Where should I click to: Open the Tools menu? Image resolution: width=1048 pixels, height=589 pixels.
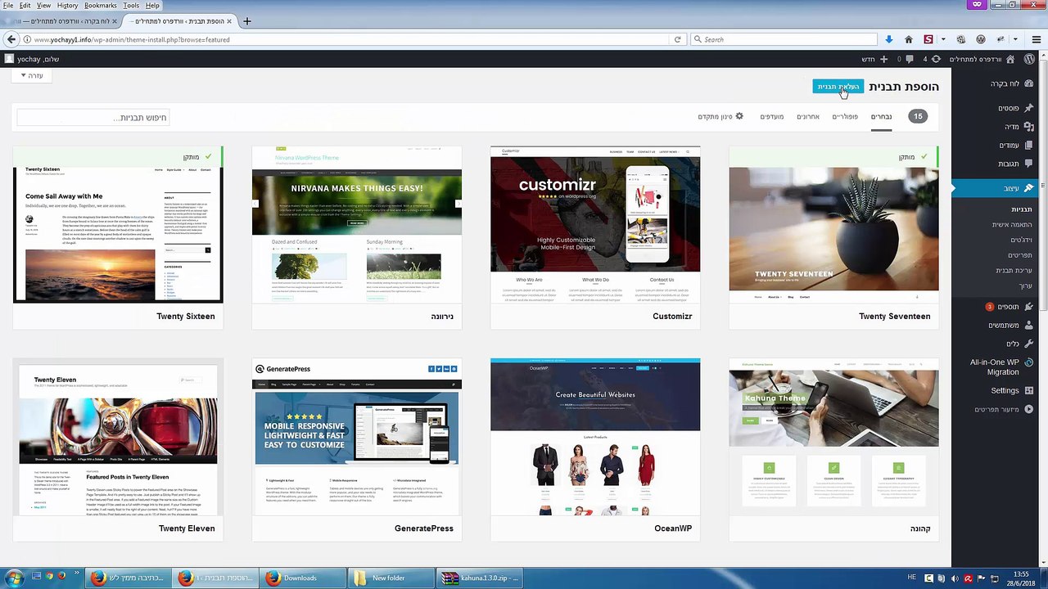[131, 6]
